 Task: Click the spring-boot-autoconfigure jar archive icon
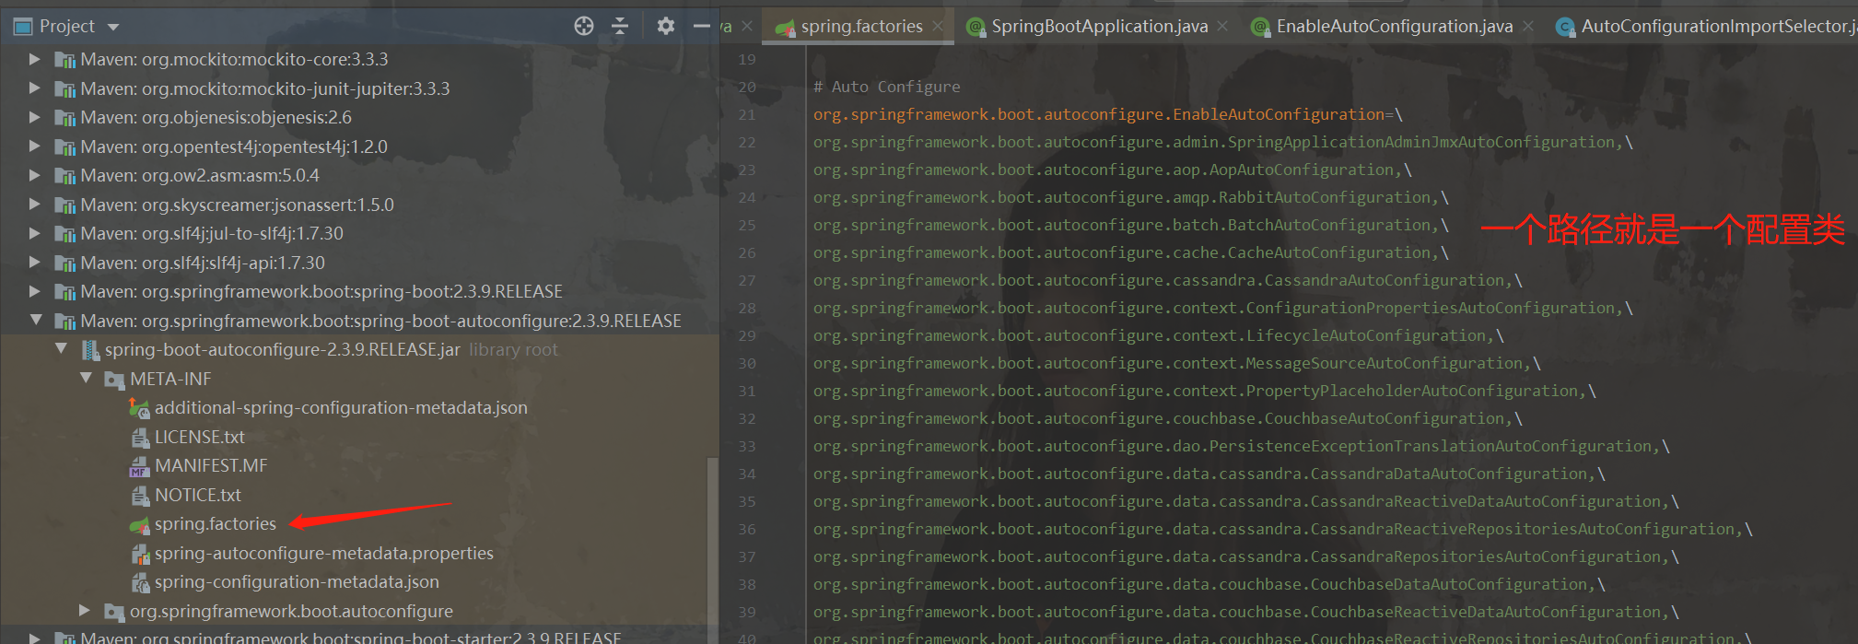click(90, 350)
